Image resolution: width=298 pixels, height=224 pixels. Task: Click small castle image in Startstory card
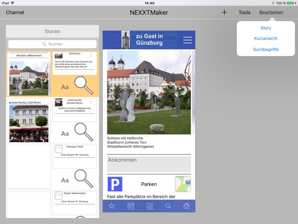click(58, 56)
